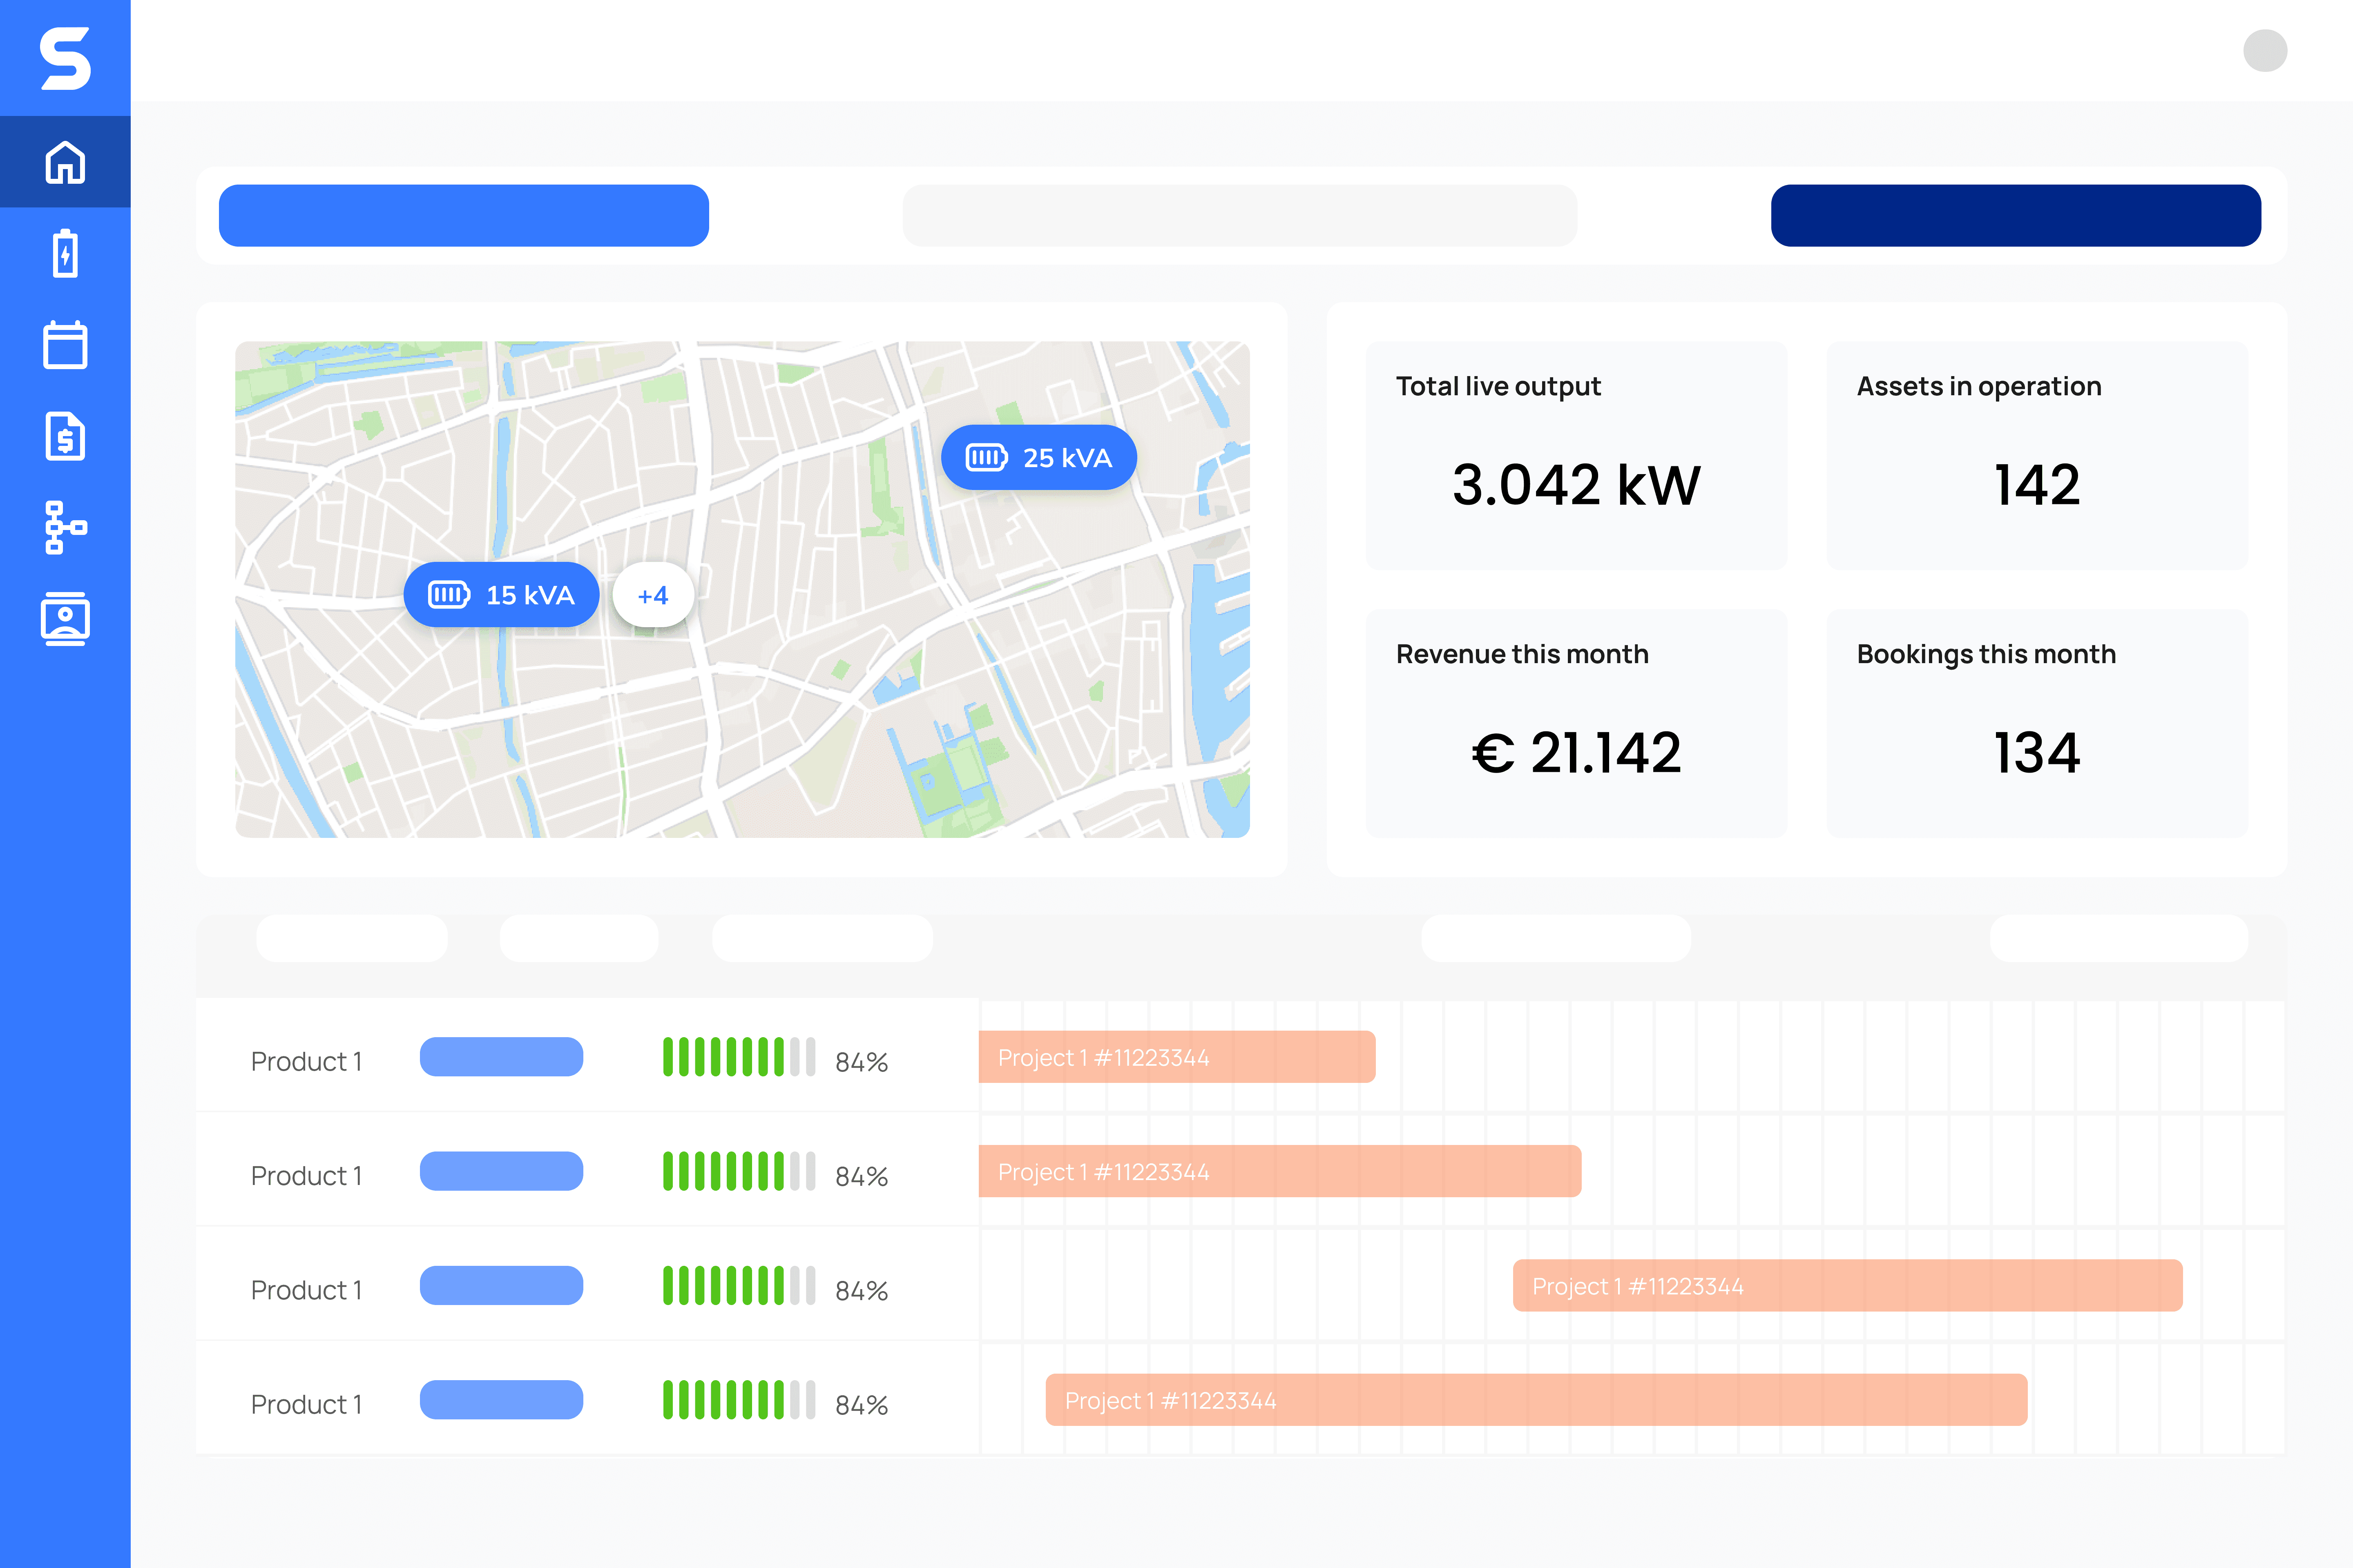
Task: Click the dark navy header button
Action: click(x=2016, y=215)
